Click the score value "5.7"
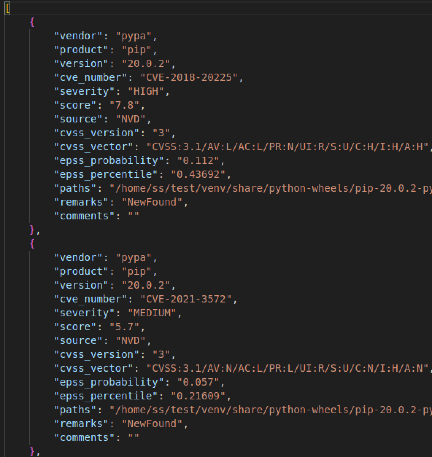This screenshot has height=457, width=432. point(124,327)
